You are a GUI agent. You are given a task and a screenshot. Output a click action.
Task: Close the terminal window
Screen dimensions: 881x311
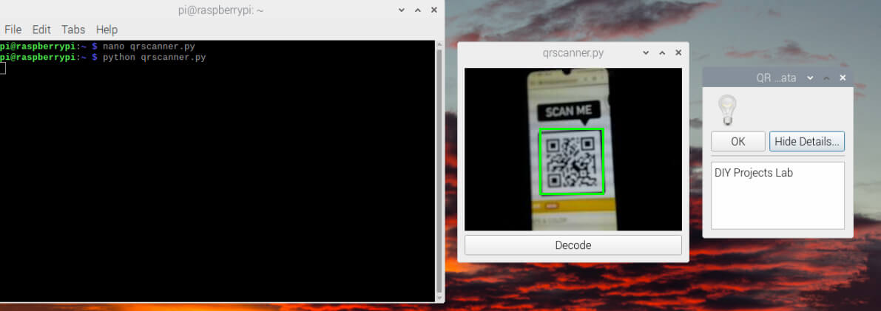[x=433, y=10]
